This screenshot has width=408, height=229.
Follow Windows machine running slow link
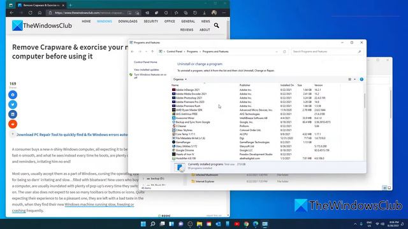[x=99, y=204]
